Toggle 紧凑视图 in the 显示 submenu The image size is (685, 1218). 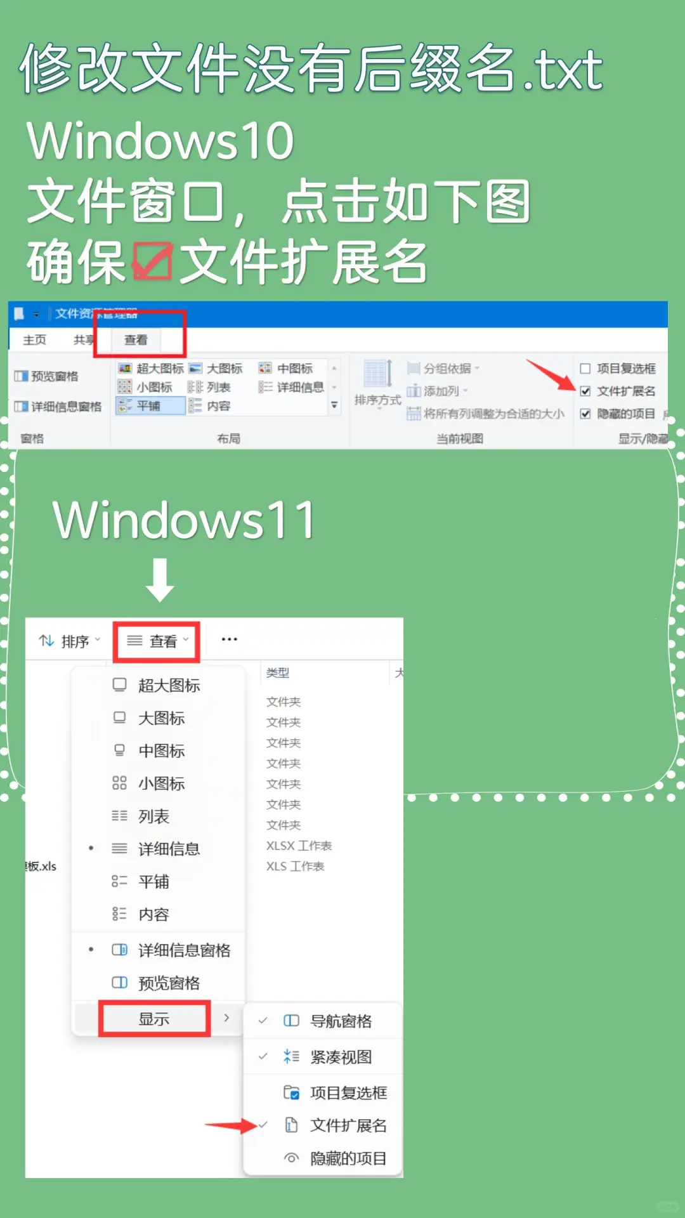pyautogui.click(x=323, y=1056)
